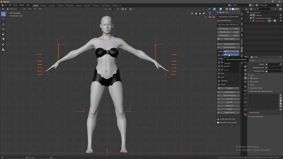Open the File menu
The image size is (283, 159).
(x=6, y=5)
